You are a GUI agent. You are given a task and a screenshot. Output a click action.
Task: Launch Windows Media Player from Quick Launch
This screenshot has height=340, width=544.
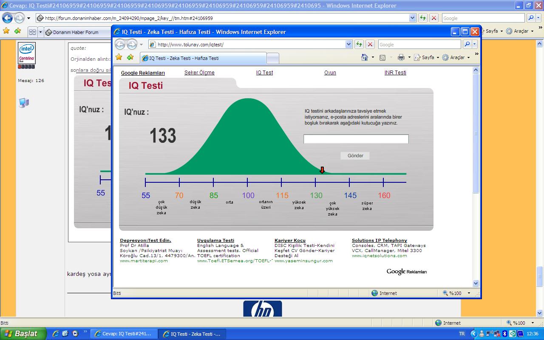[x=75, y=334]
